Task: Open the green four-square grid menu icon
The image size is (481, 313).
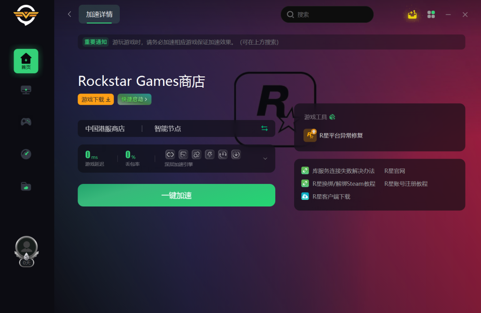Action: pos(431,15)
